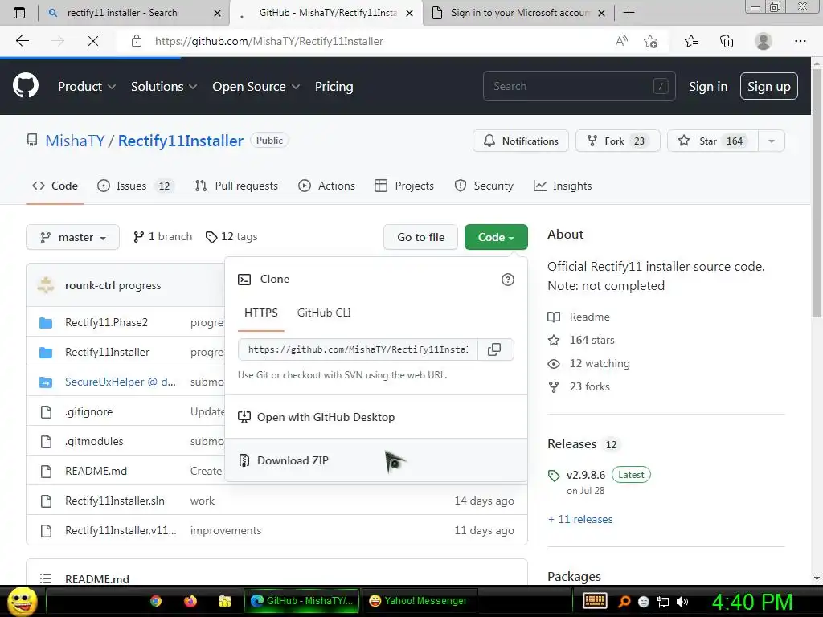The width and height of the screenshot is (823, 617).
Task: Open the master branch selector
Action: click(73, 237)
